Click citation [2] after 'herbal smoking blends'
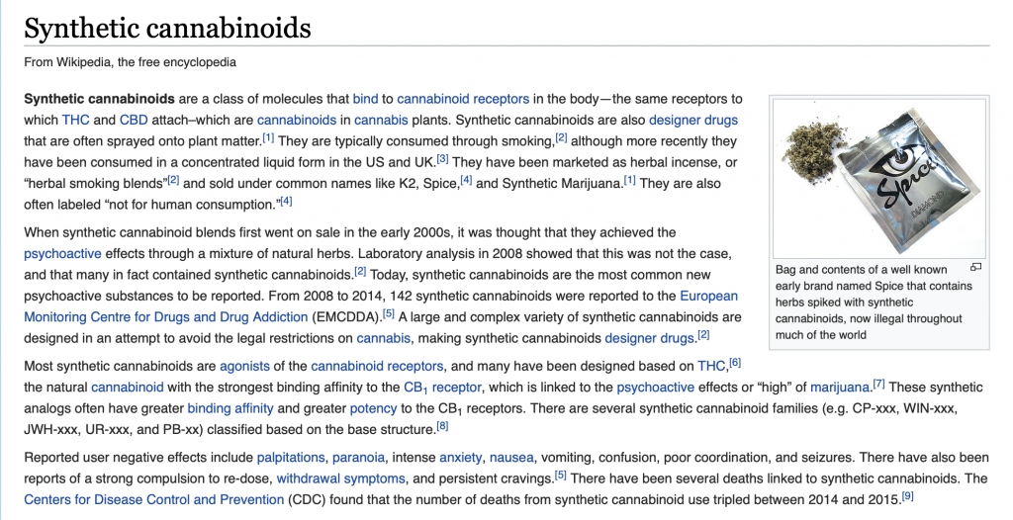 coord(174,180)
